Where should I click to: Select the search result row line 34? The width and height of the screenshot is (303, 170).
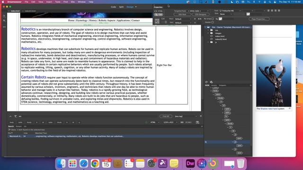point(105,136)
